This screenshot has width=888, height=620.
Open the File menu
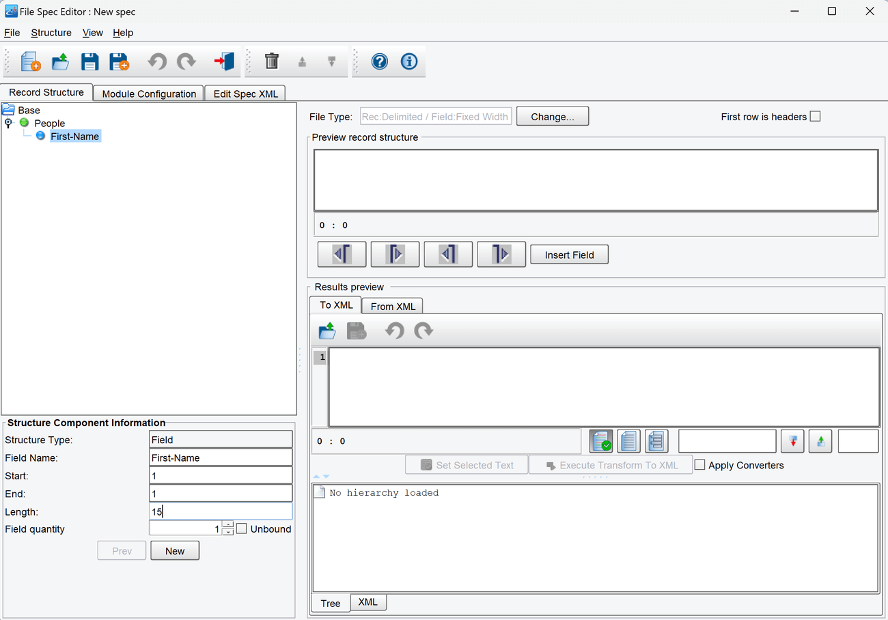[x=12, y=33]
